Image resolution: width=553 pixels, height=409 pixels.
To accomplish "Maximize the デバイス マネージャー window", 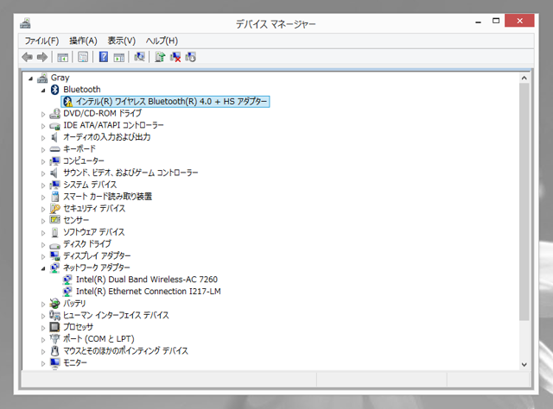I will point(496,21).
